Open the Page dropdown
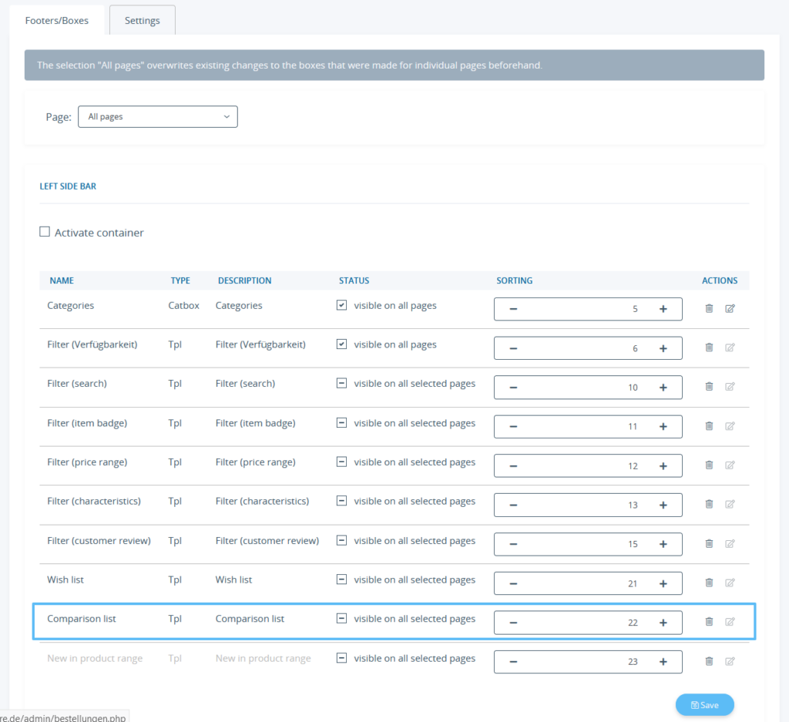 157,116
